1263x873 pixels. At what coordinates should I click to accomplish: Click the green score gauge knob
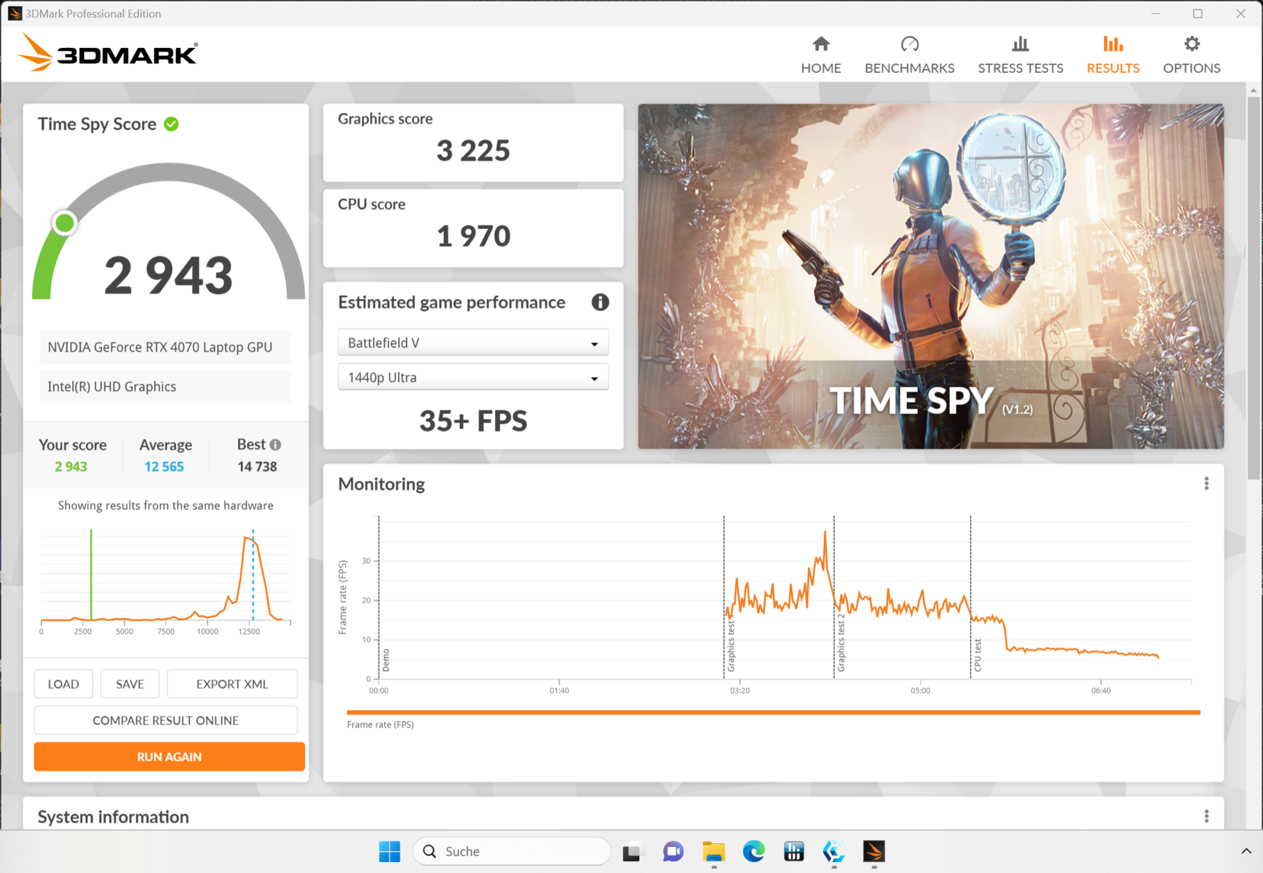(x=65, y=223)
